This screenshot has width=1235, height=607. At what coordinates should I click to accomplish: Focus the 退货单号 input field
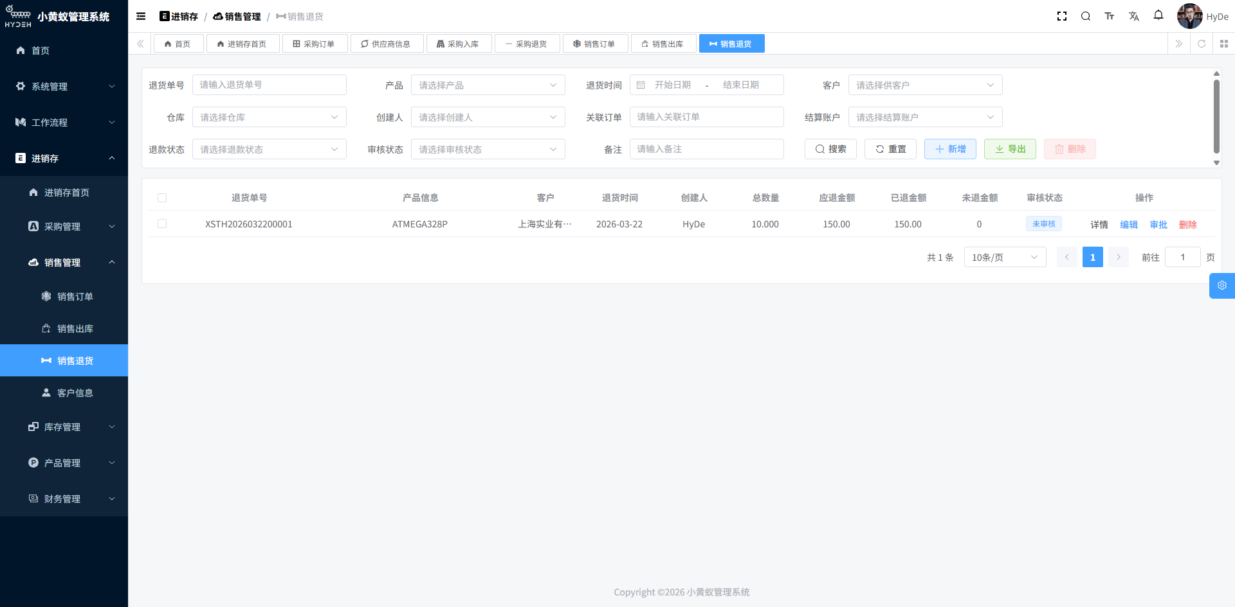(269, 85)
